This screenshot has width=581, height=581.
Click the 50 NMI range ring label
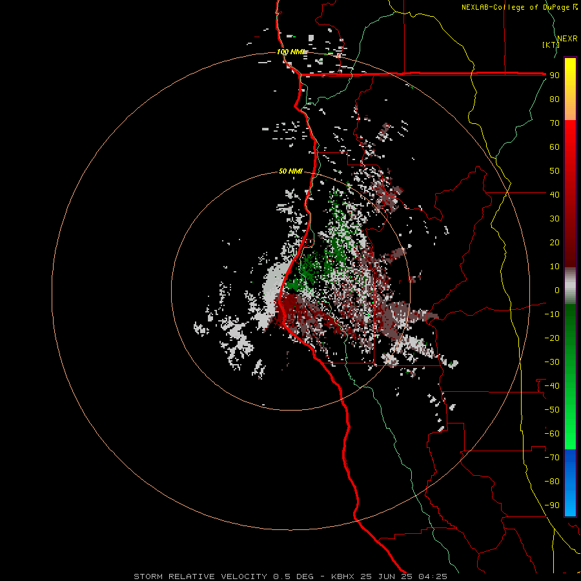tap(290, 171)
